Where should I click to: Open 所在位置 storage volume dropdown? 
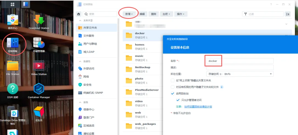[240, 74]
